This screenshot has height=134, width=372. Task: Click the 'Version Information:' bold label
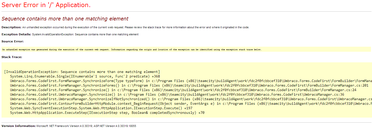coord(18,126)
